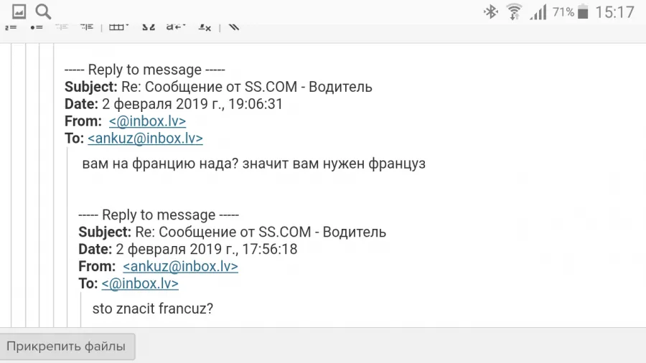The image size is (646, 363).
Task: Clear the text formatting
Action: [205, 27]
